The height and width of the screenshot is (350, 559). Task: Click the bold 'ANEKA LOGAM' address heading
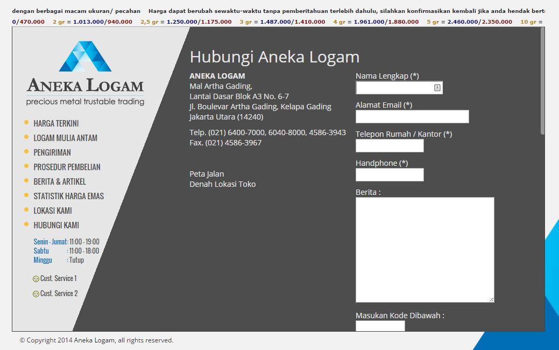[217, 76]
